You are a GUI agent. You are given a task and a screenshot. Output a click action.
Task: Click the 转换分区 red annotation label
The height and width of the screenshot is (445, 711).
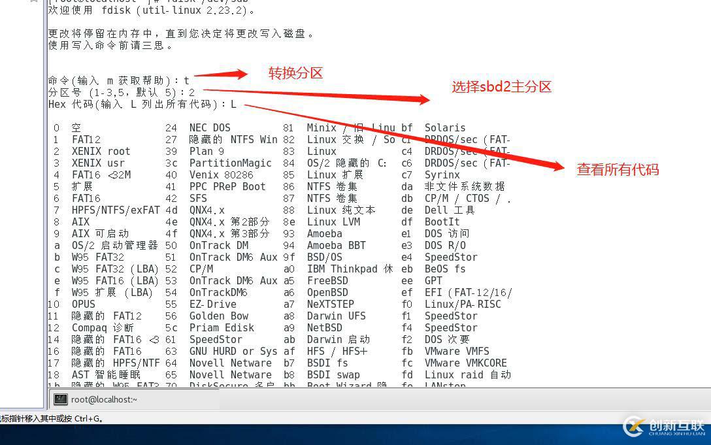pyautogui.click(x=295, y=74)
